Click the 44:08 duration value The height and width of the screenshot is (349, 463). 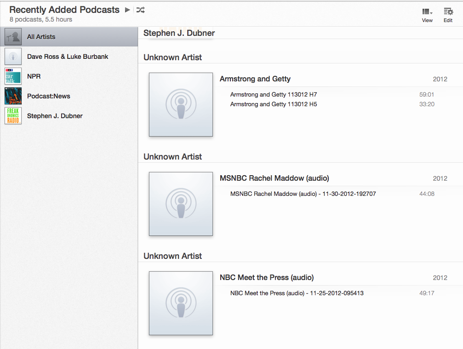tap(427, 194)
